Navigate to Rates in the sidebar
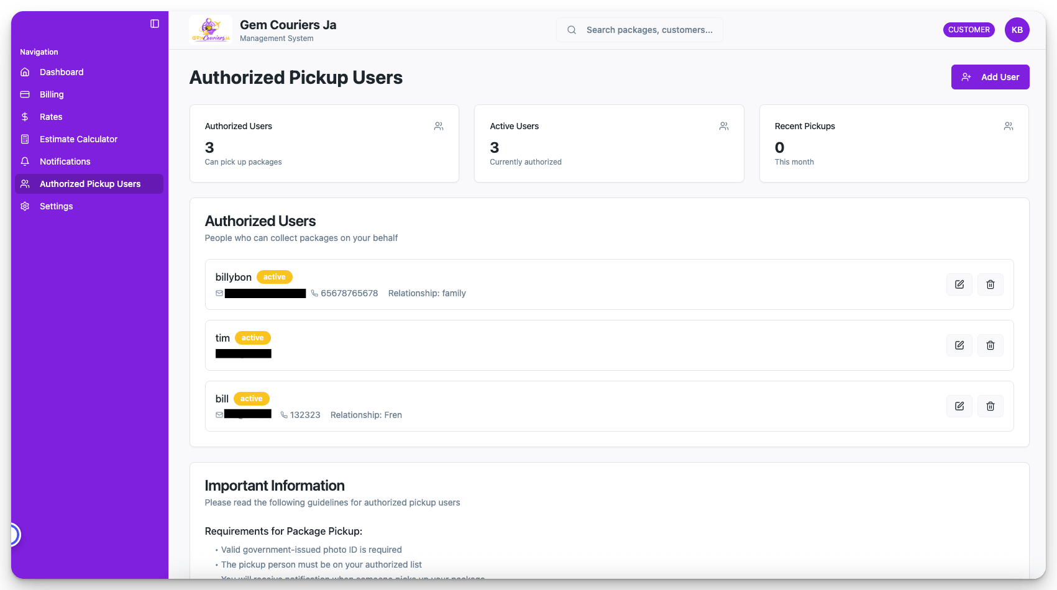Screen dimensions: 1057x590 coord(51,117)
